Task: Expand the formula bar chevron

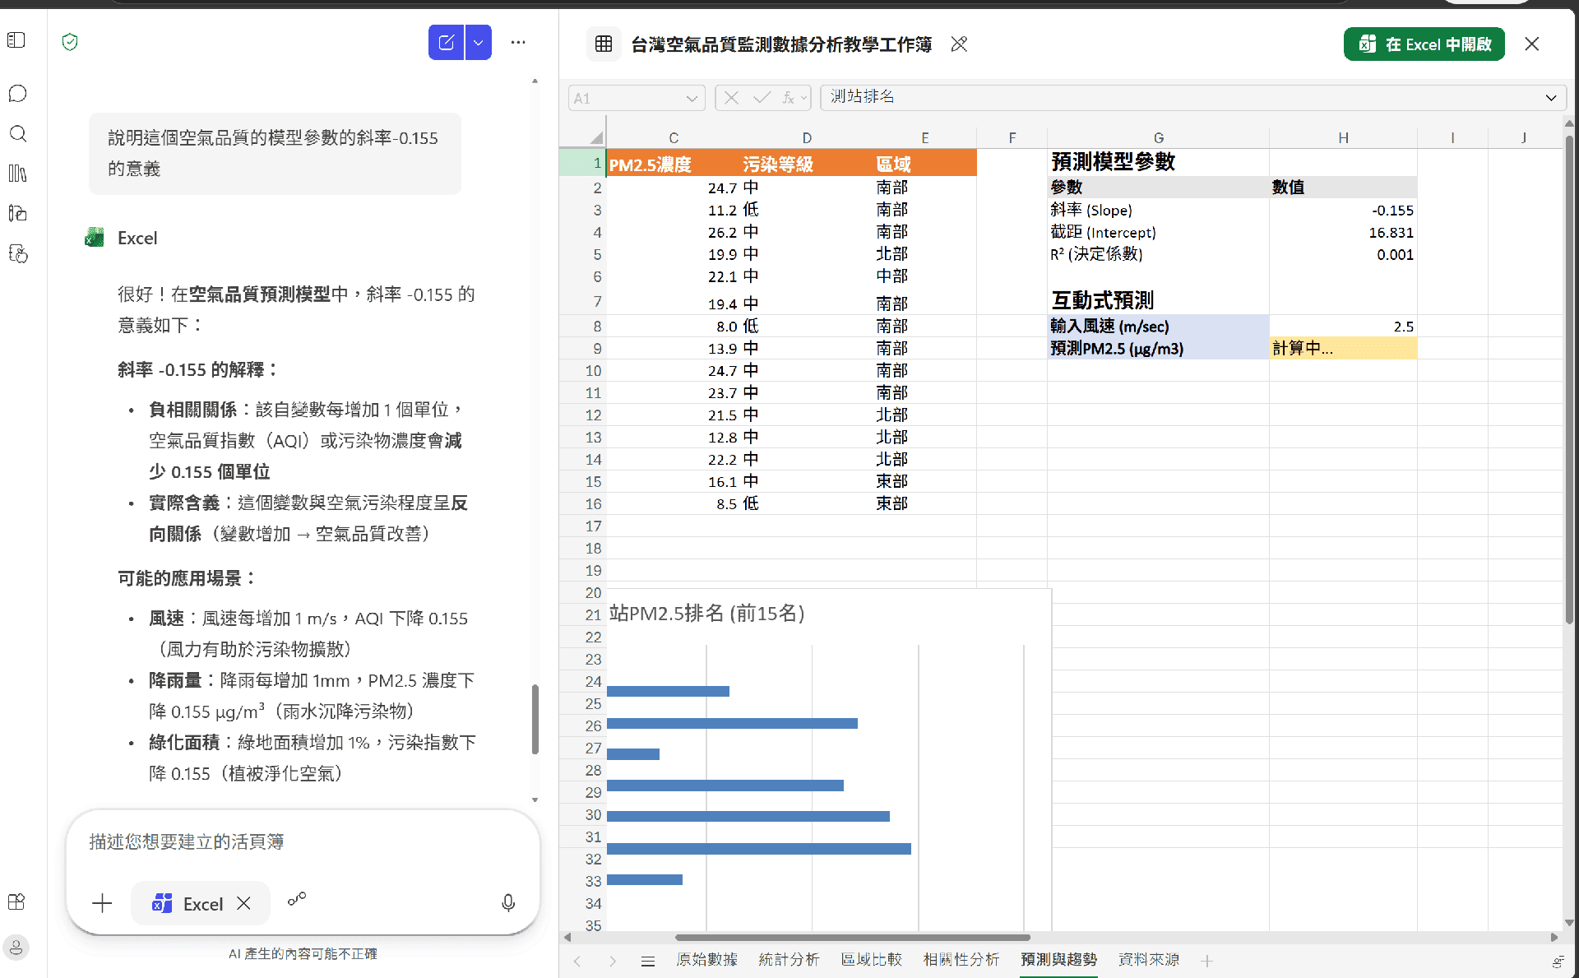Action: point(1551,98)
